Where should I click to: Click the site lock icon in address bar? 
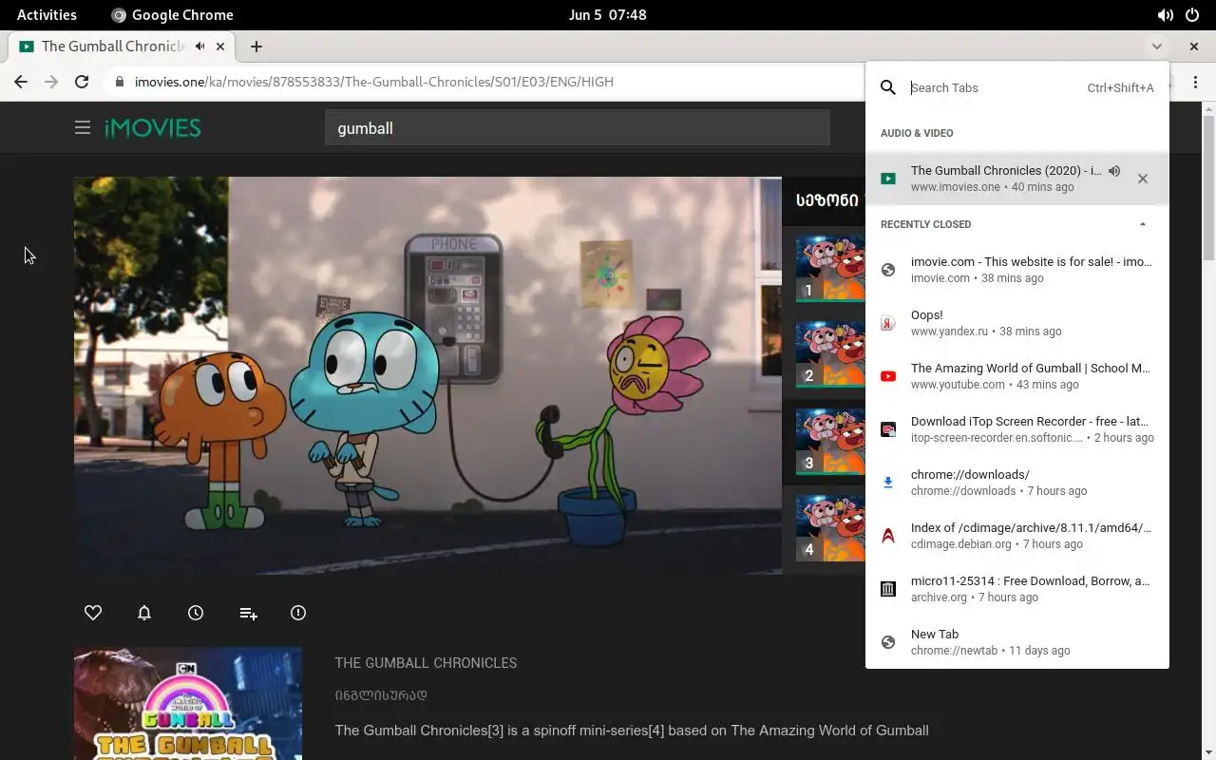point(119,82)
